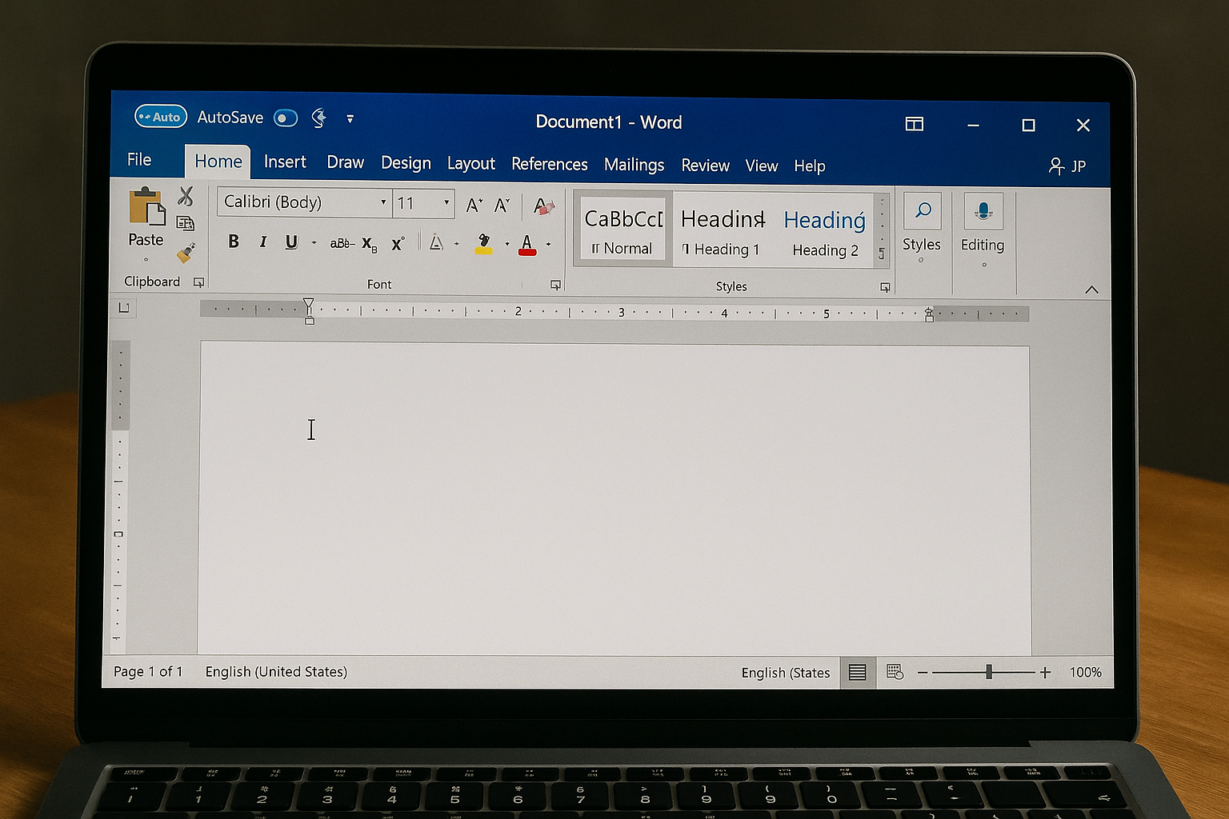1229x819 pixels.
Task: Toggle Underline formatting
Action: pyautogui.click(x=291, y=242)
